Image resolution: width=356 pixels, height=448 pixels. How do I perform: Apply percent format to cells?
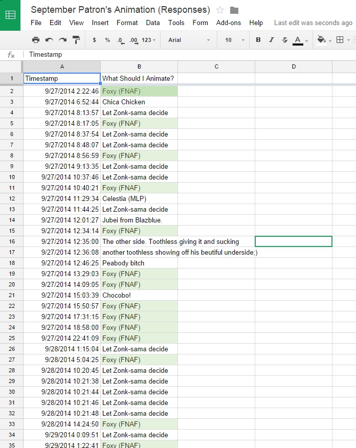click(x=107, y=40)
